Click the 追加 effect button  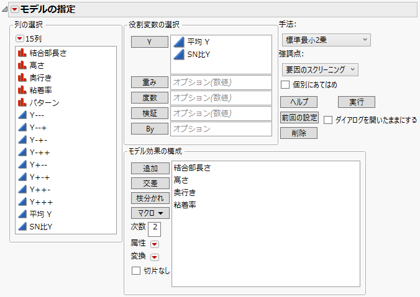150,169
